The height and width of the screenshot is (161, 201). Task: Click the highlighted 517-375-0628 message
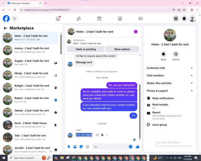(x=84, y=135)
